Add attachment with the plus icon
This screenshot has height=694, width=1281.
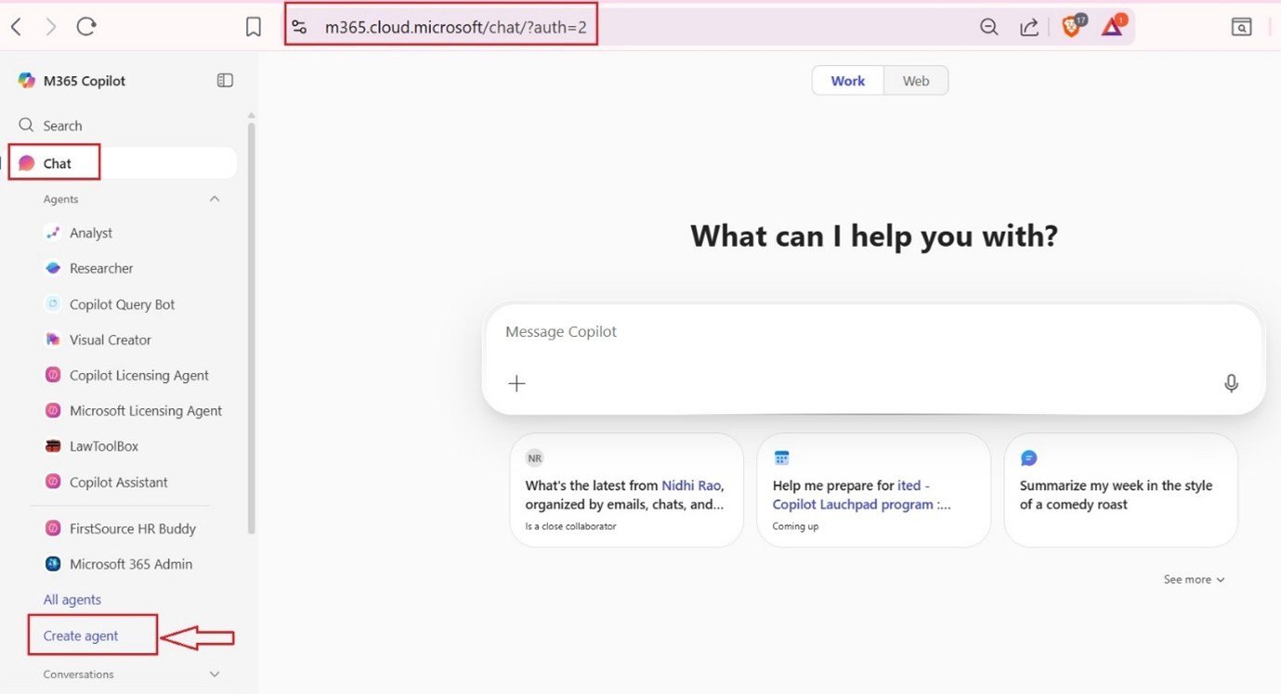click(516, 383)
